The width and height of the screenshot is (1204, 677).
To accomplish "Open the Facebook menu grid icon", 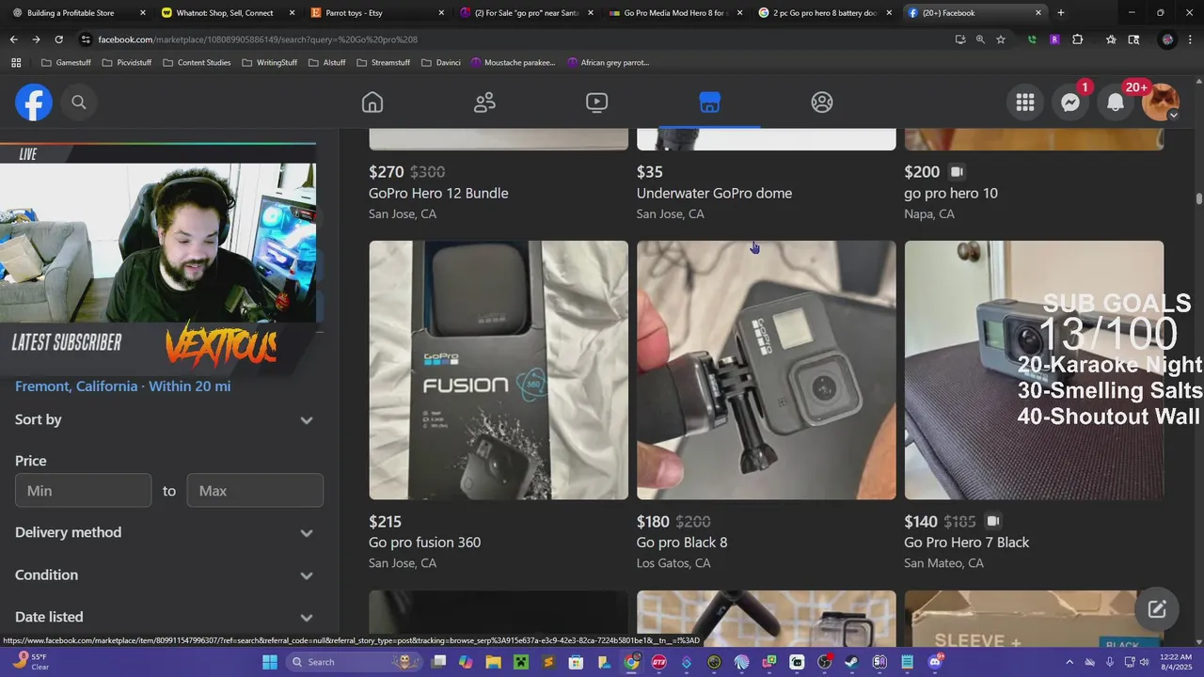I will point(1025,102).
